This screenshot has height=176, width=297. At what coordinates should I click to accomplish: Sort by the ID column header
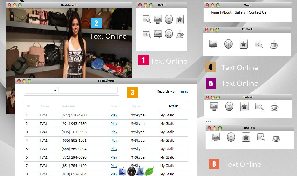(28, 106)
